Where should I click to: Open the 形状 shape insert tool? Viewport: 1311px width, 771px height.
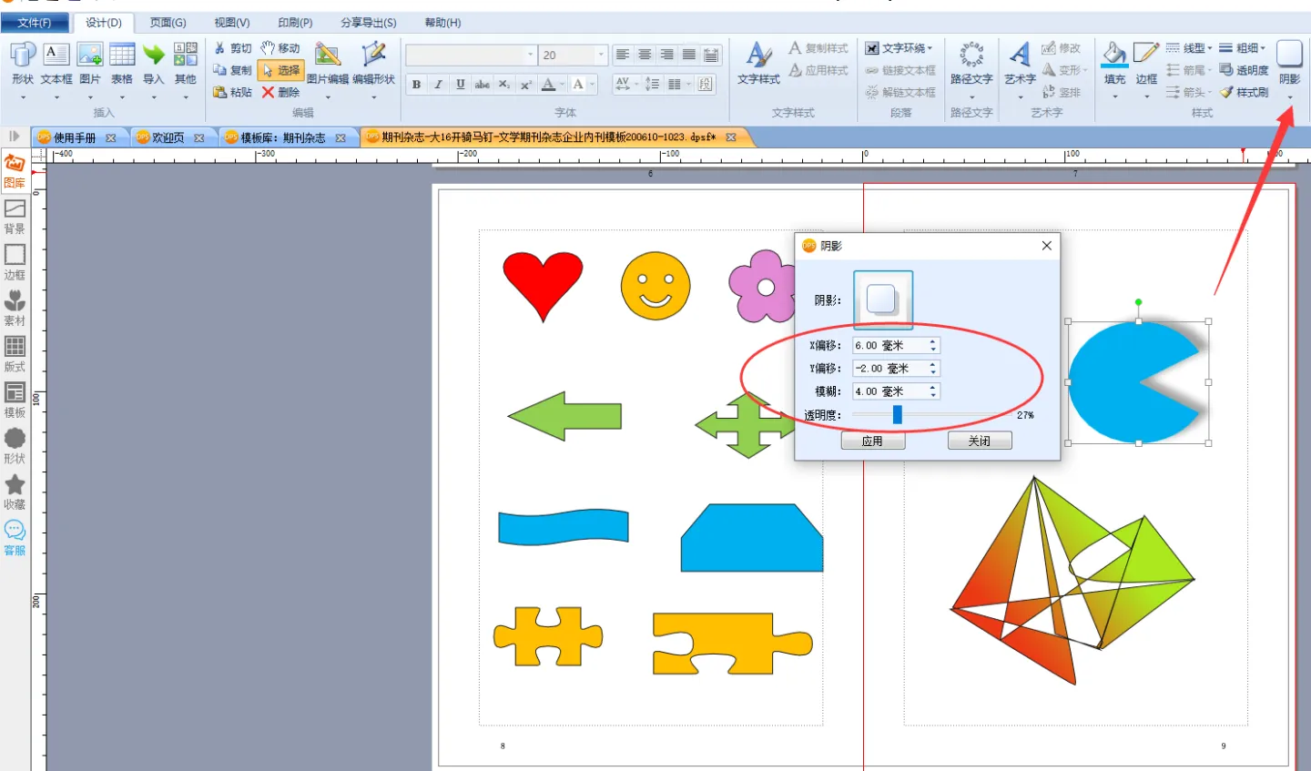22,62
